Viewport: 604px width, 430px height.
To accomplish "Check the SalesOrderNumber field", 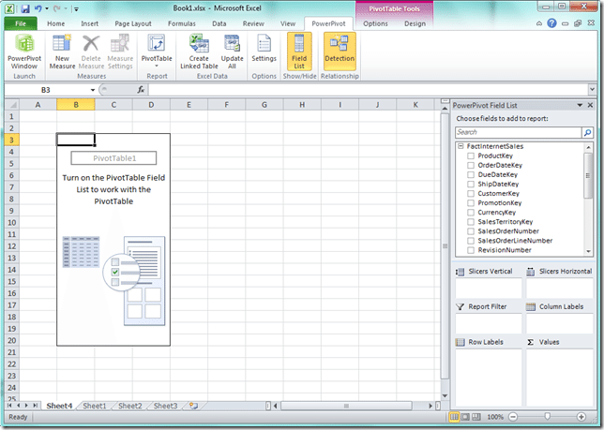I will [x=471, y=231].
